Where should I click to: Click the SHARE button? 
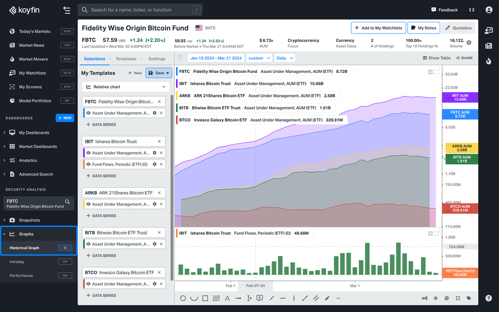tap(464, 58)
